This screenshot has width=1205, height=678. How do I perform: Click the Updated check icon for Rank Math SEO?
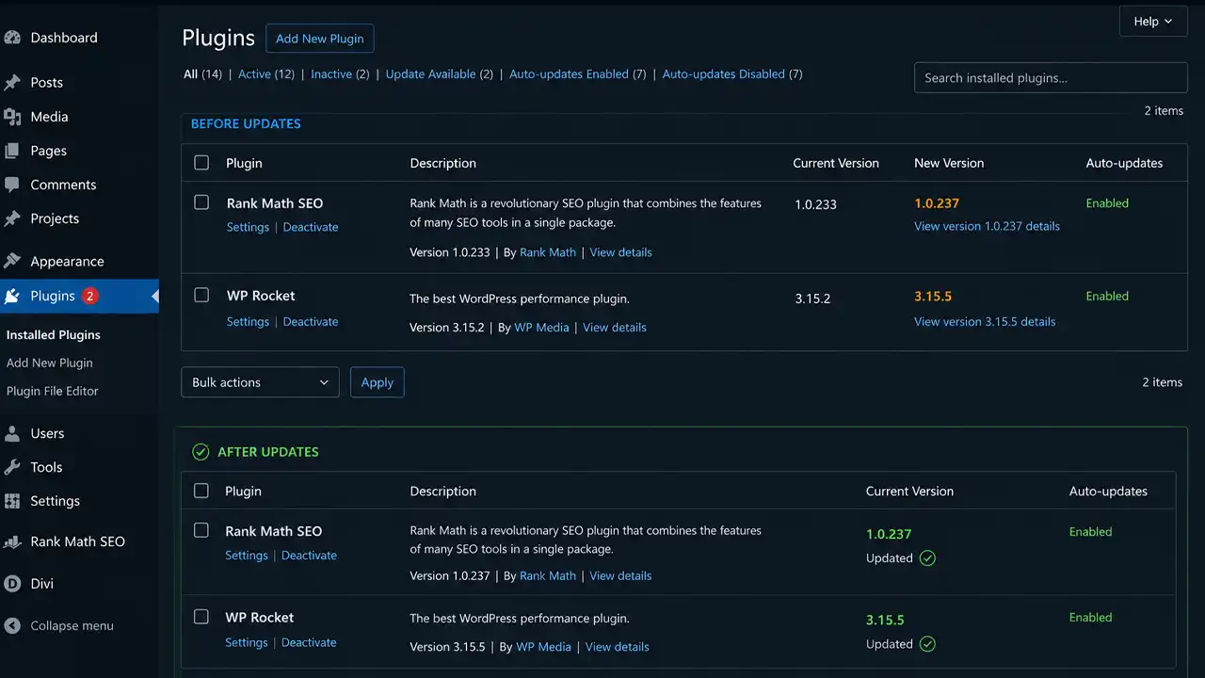click(x=927, y=558)
